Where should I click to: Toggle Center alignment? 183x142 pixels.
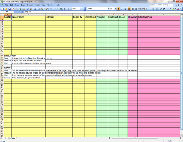point(133,9)
